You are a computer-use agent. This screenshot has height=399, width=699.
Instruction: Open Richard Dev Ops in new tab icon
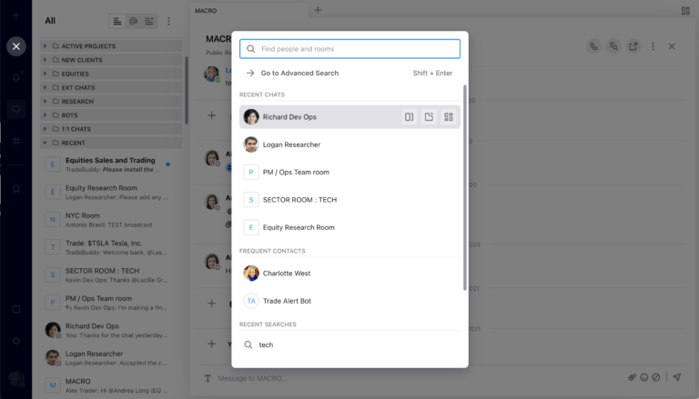point(429,117)
